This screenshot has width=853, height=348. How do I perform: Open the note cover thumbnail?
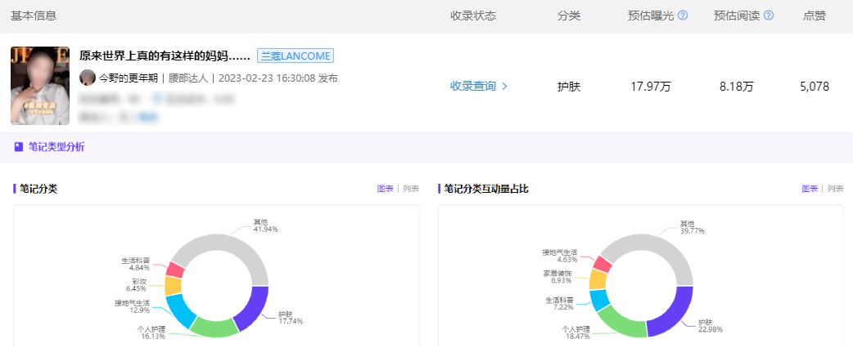(40, 86)
